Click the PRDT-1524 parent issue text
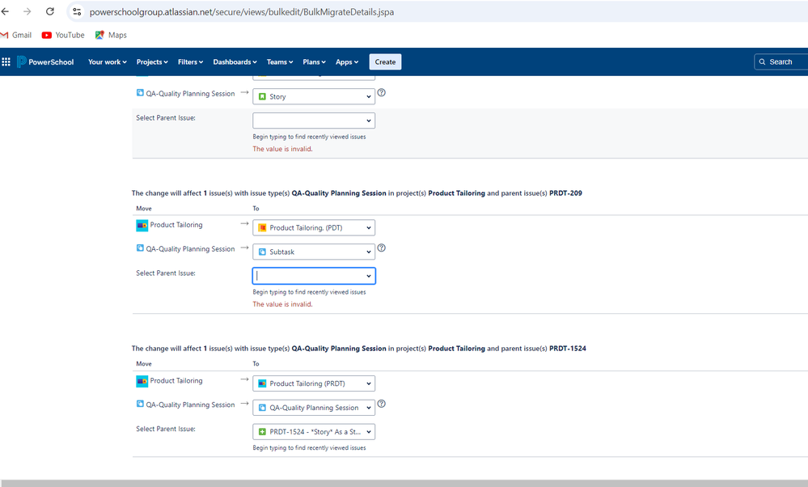The height and width of the screenshot is (487, 808). [567, 349]
